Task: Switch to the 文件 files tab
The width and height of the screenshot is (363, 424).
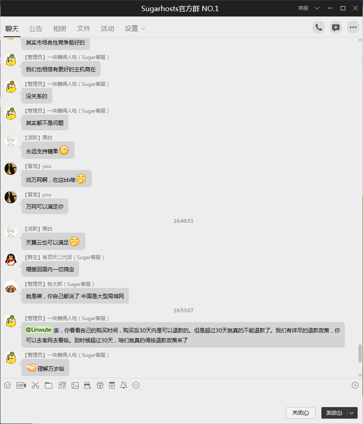Action: tap(84, 28)
